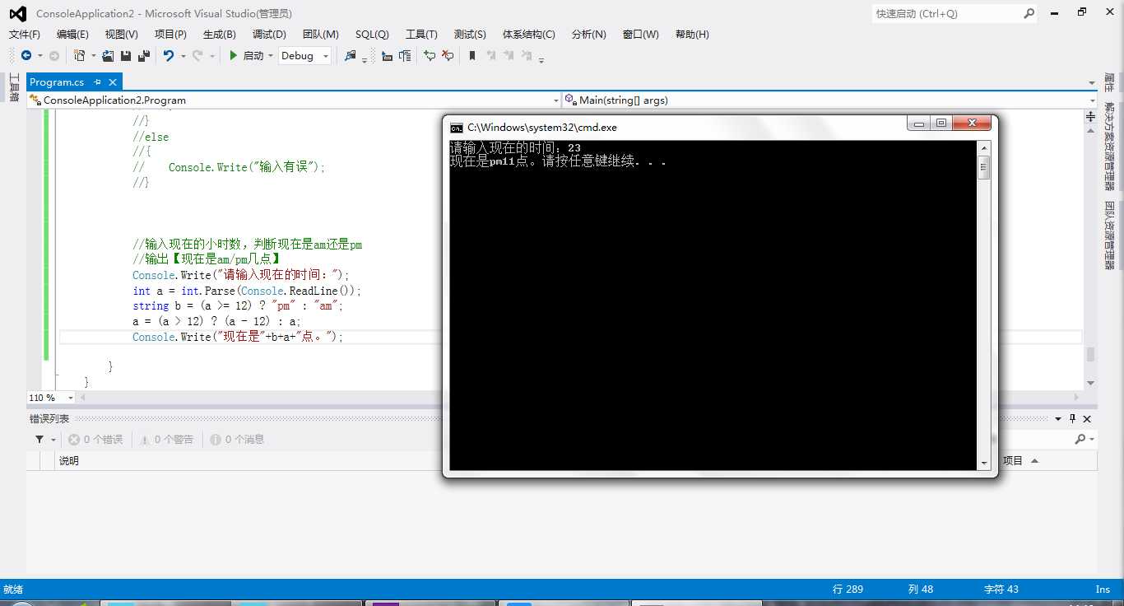Close the Program.cs tab

[x=113, y=82]
